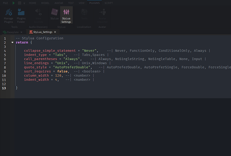The height and width of the screenshot is (156, 231).
Task: Click the "Always" string value on line 6
Action: [72, 59]
